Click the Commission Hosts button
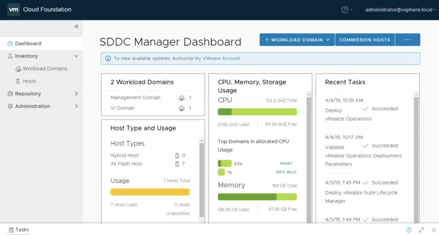This screenshot has width=439, height=235. [365, 40]
